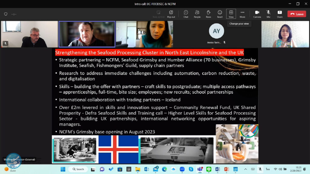Viewport: 310px width, 174px height.
Task: Open the Teams Chat taskbar icon
Action: point(102,169)
